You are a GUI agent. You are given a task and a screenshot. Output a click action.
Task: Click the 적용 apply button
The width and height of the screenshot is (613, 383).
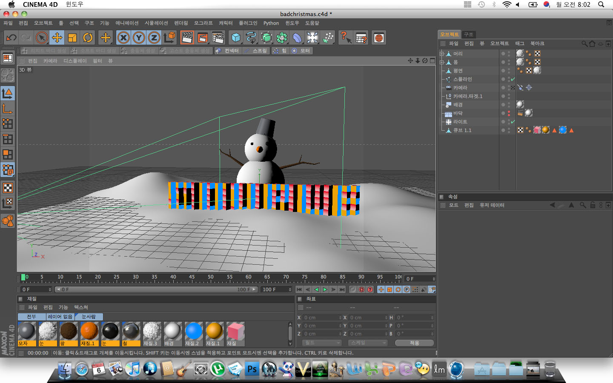pyautogui.click(x=414, y=343)
